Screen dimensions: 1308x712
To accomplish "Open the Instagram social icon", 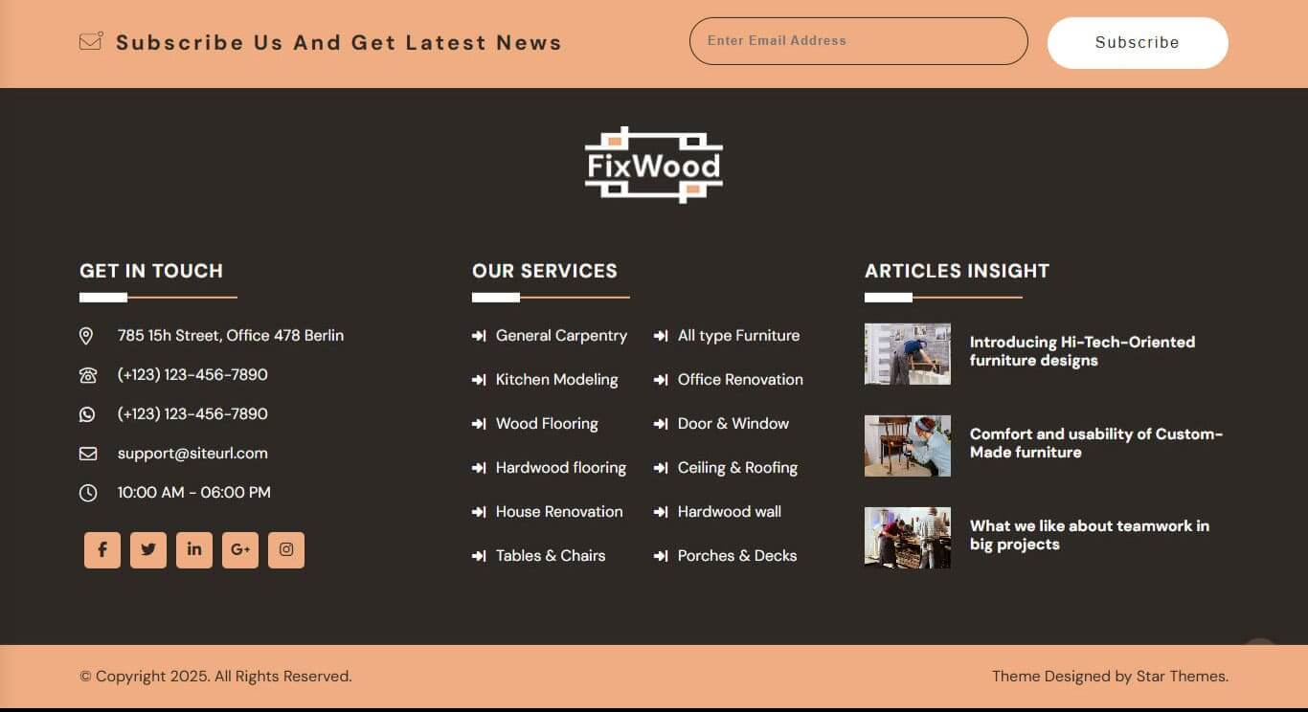I will [286, 550].
